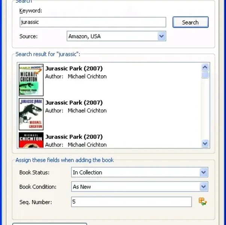Open the Book Condition dropdown
Screen dimensions: 226x225
[x=139, y=187]
